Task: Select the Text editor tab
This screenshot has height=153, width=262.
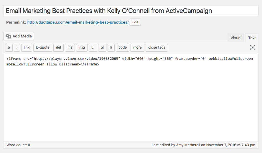Action: (x=252, y=38)
